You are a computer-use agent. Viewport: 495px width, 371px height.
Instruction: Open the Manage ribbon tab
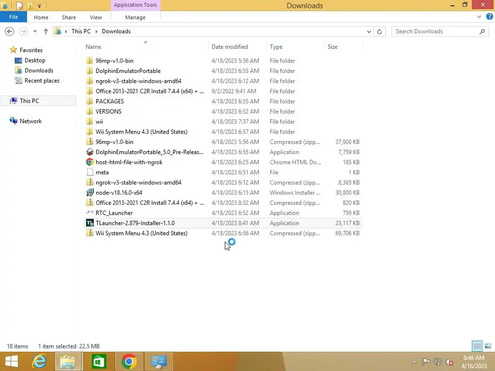pos(135,17)
